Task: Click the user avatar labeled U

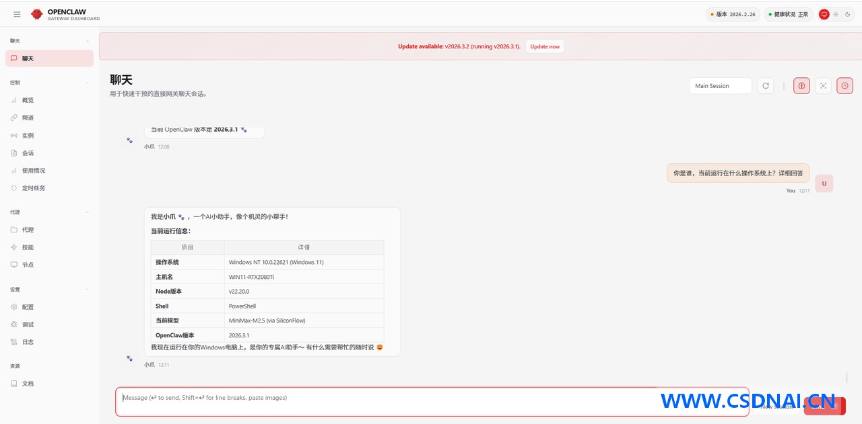Action: pyautogui.click(x=824, y=183)
